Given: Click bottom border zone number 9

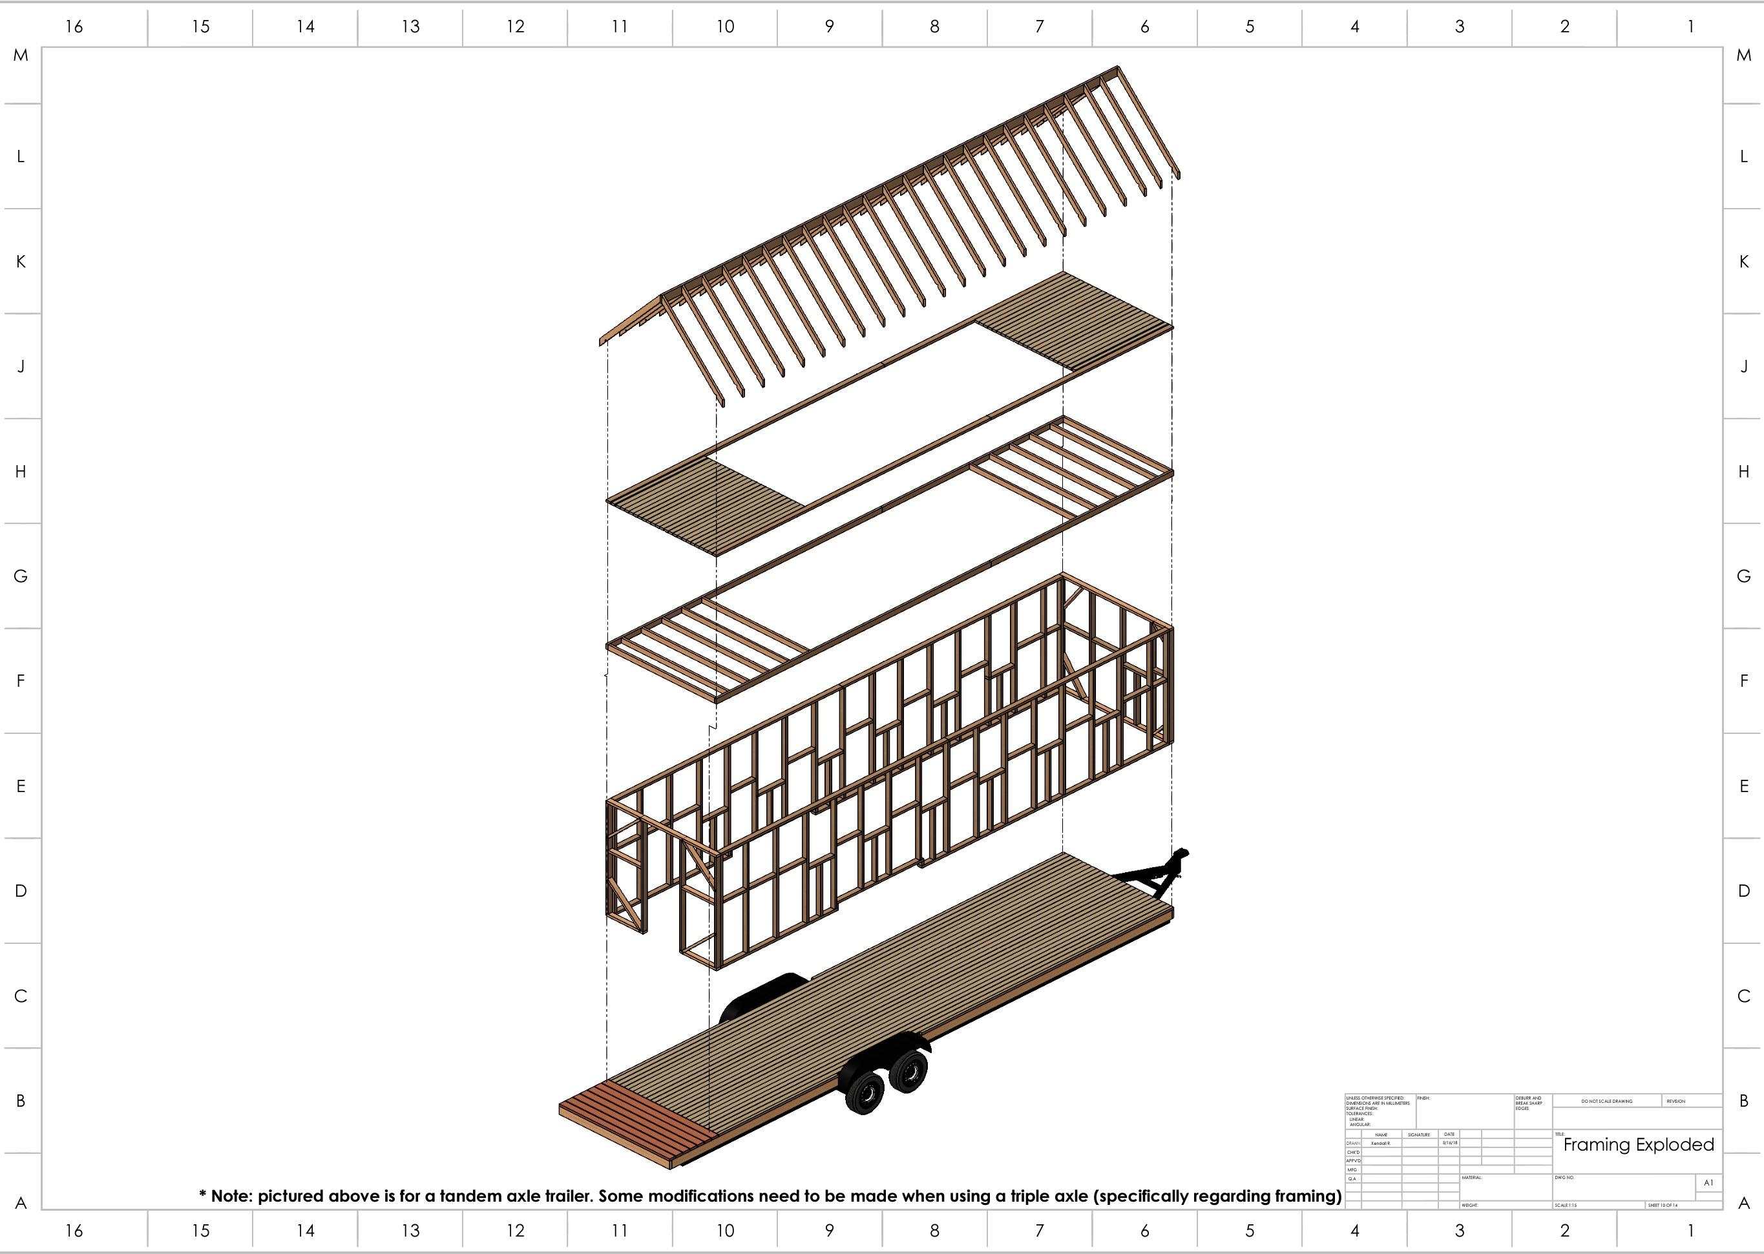Looking at the screenshot, I should [830, 1231].
